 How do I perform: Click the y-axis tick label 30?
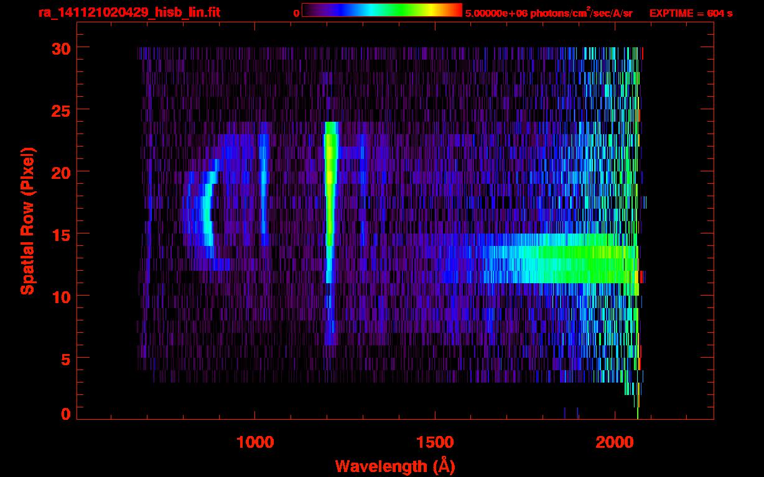(x=60, y=48)
